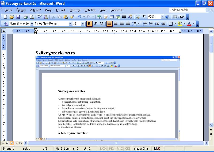Click the Insert Table icon

pyautogui.click(x=112, y=17)
